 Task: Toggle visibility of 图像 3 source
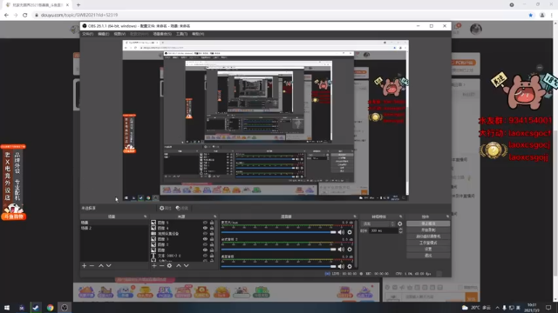pyautogui.click(x=205, y=239)
